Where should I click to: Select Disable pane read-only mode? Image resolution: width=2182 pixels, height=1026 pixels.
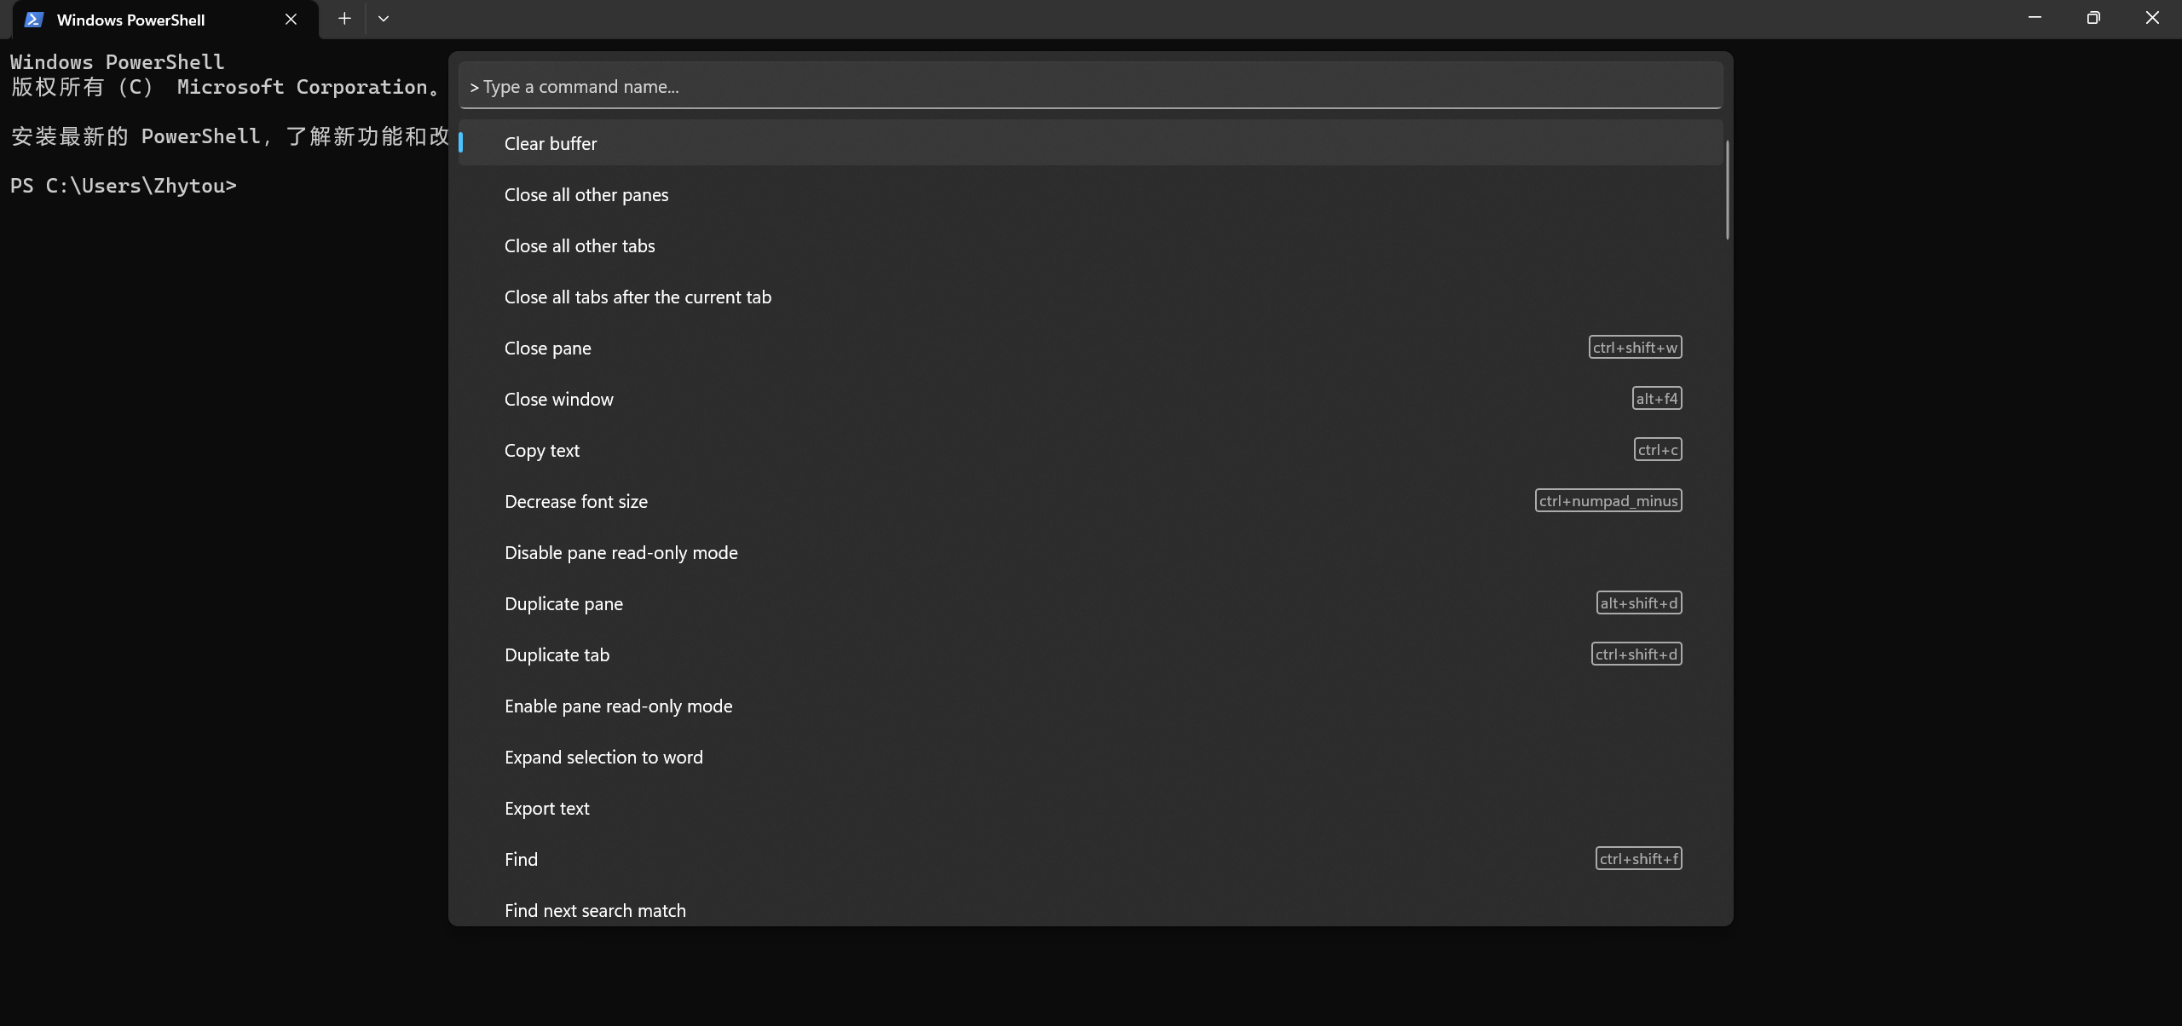pyautogui.click(x=1090, y=552)
